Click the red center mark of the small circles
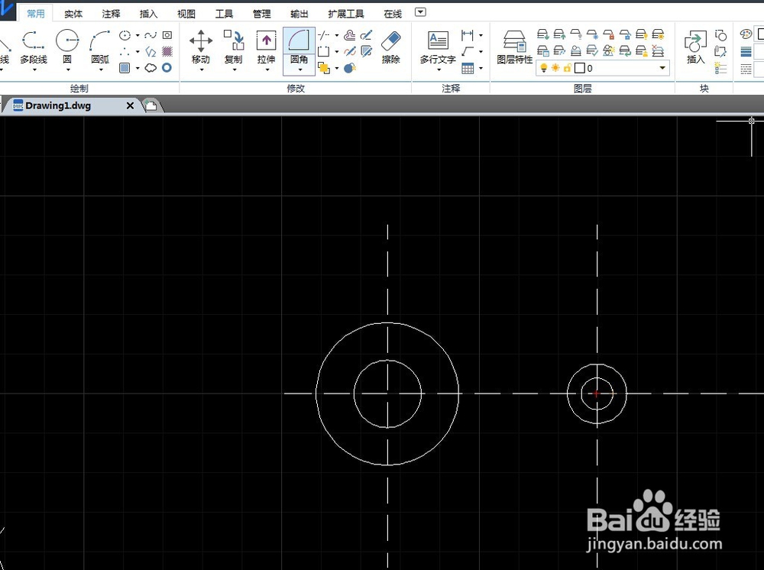 pyautogui.click(x=597, y=393)
